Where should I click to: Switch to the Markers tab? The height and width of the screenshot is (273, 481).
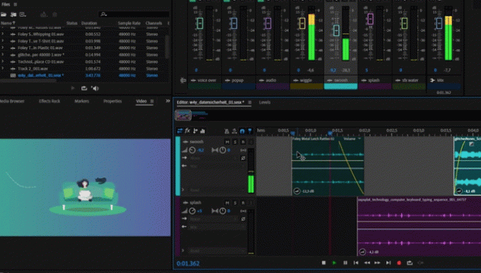[x=81, y=101]
